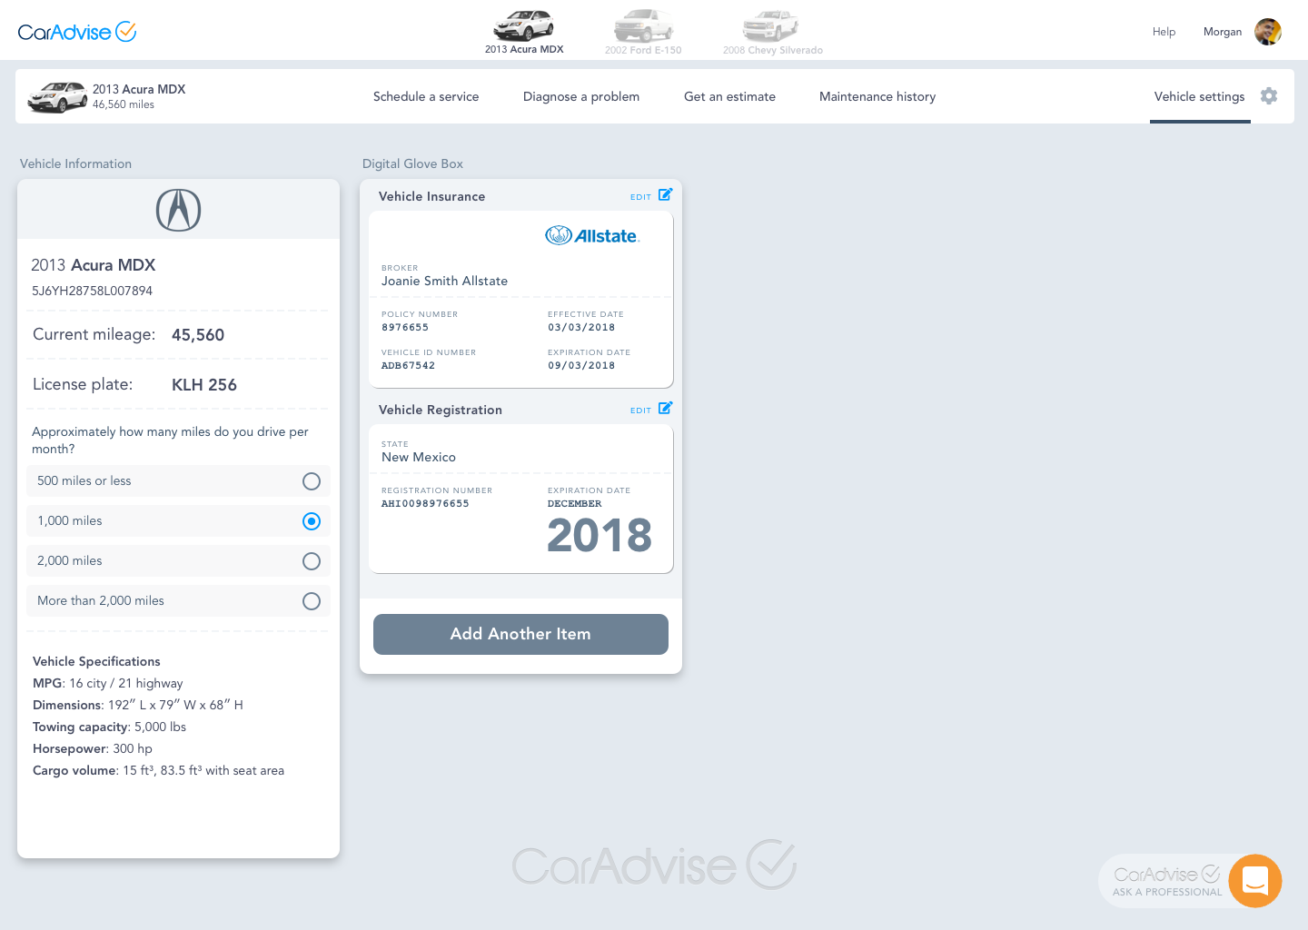Click the Acura brand logo emblem
Screen dimensions: 1308x930
tap(178, 210)
